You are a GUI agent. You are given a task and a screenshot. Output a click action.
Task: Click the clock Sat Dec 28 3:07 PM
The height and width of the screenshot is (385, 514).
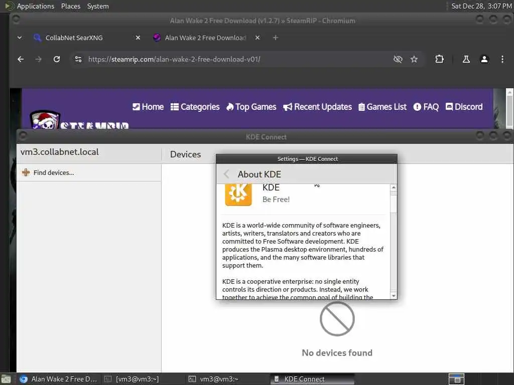coord(481,6)
